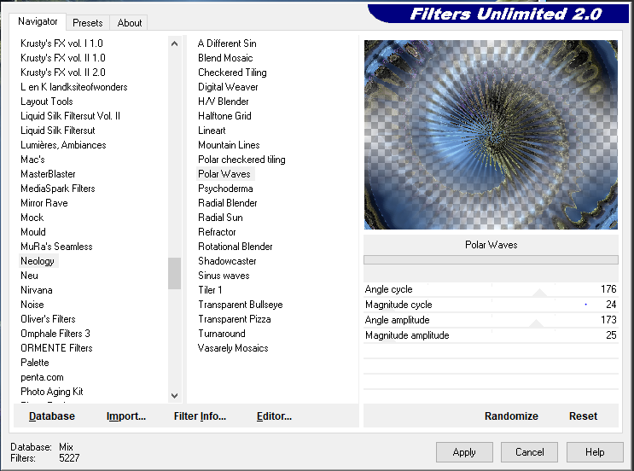The width and height of the screenshot is (634, 471).
Task: Switch to the Presets tab
Action: point(87,23)
